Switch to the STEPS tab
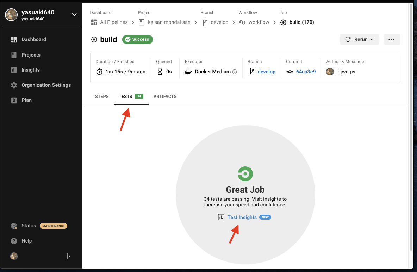 click(x=102, y=97)
